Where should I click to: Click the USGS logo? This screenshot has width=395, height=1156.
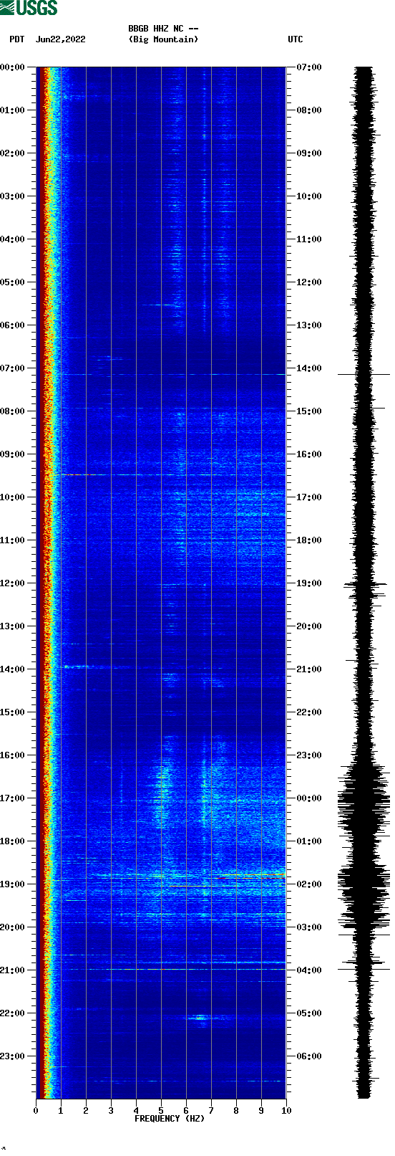[29, 8]
